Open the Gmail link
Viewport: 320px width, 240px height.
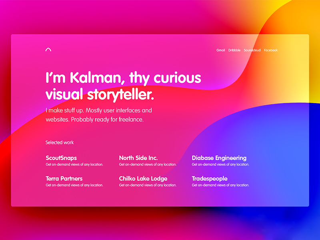click(220, 50)
